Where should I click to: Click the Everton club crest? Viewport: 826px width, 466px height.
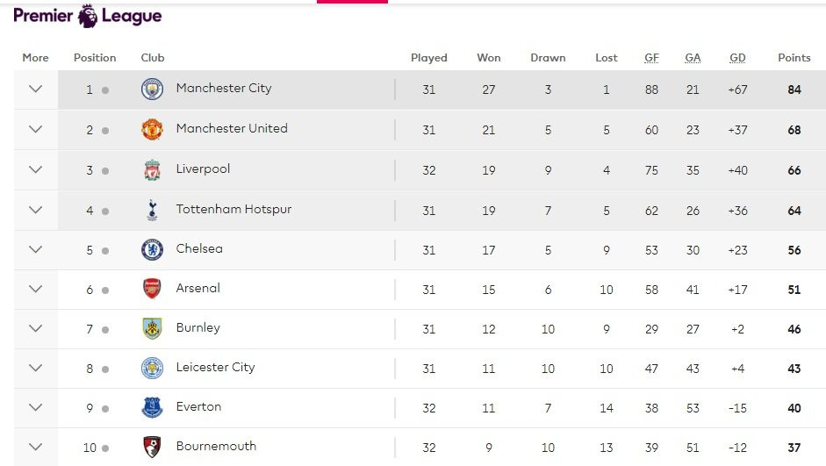click(x=152, y=408)
